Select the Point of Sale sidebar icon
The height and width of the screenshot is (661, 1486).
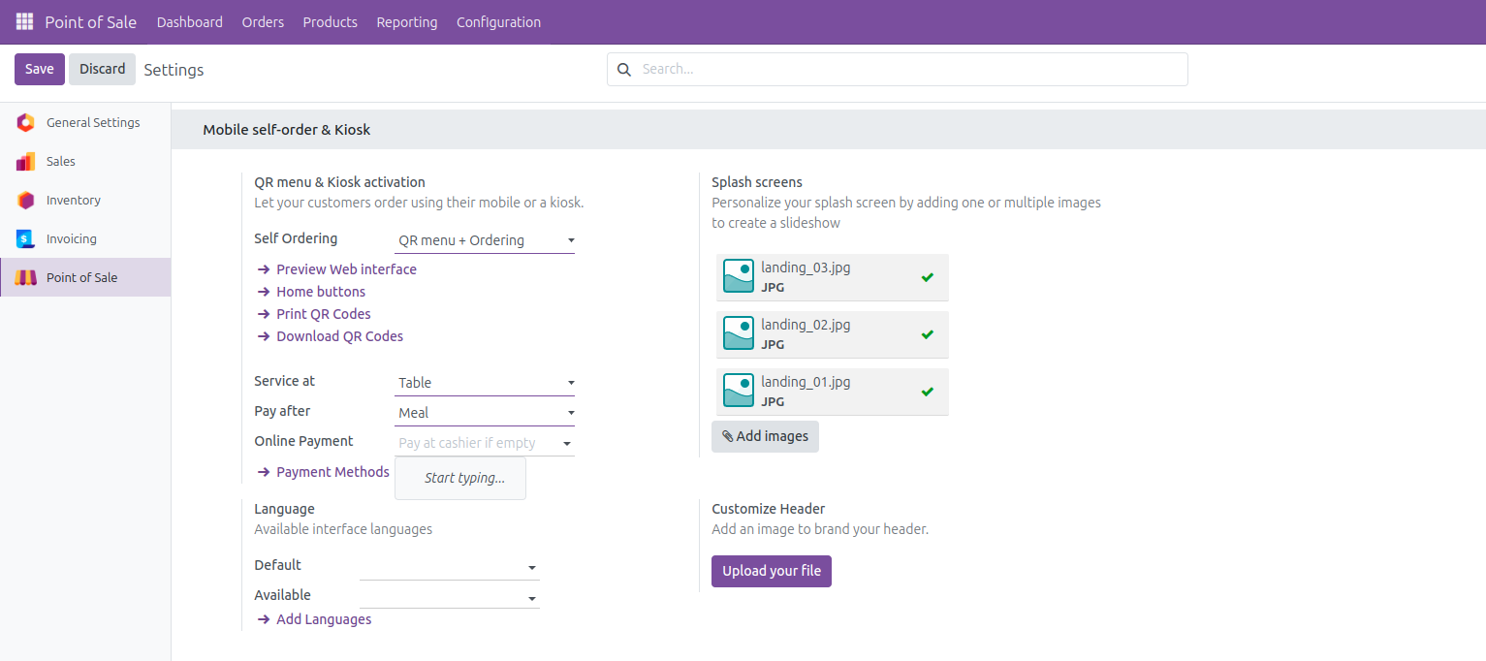(26, 278)
